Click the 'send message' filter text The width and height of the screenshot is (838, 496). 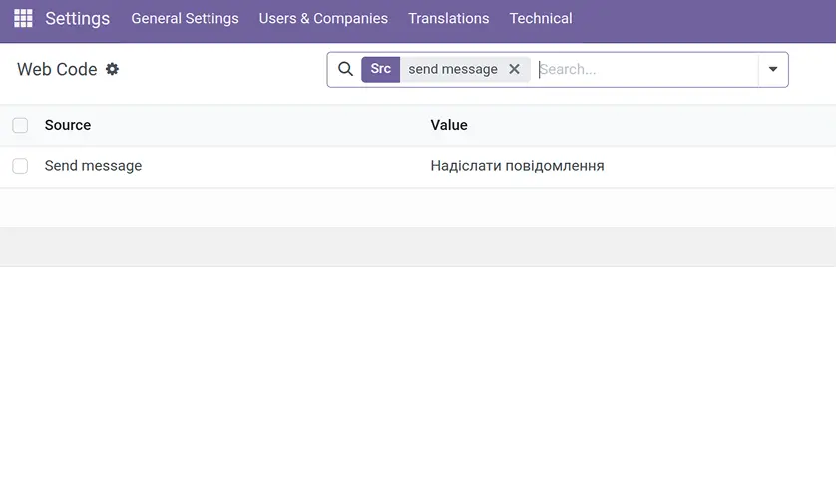point(452,69)
